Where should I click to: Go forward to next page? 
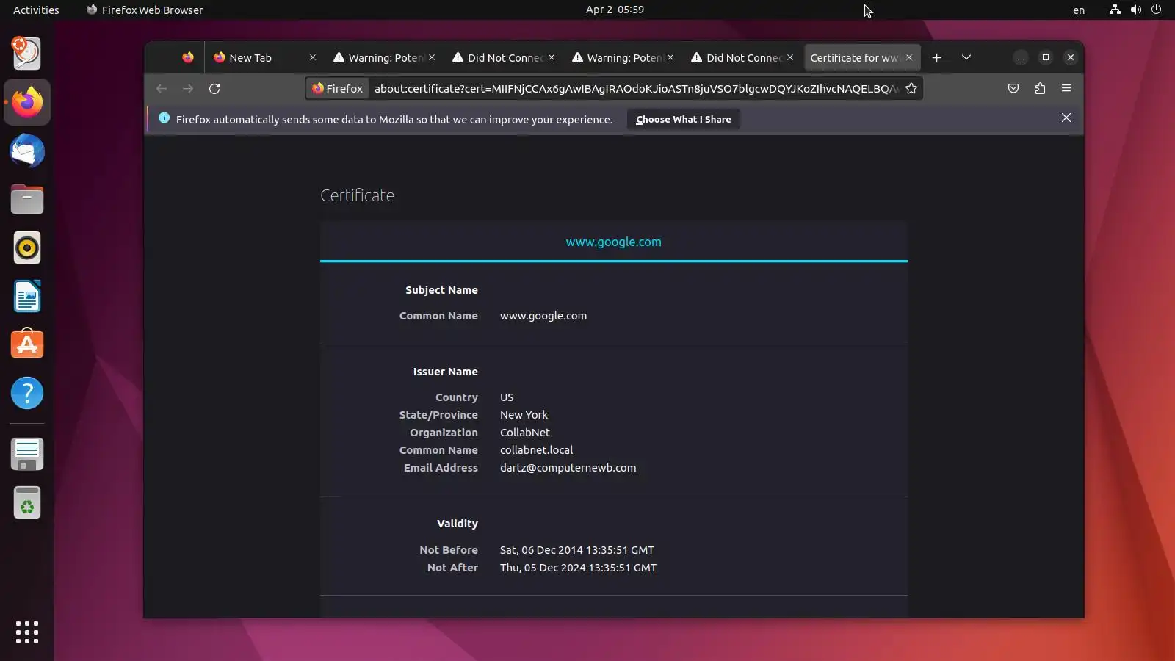click(x=188, y=89)
